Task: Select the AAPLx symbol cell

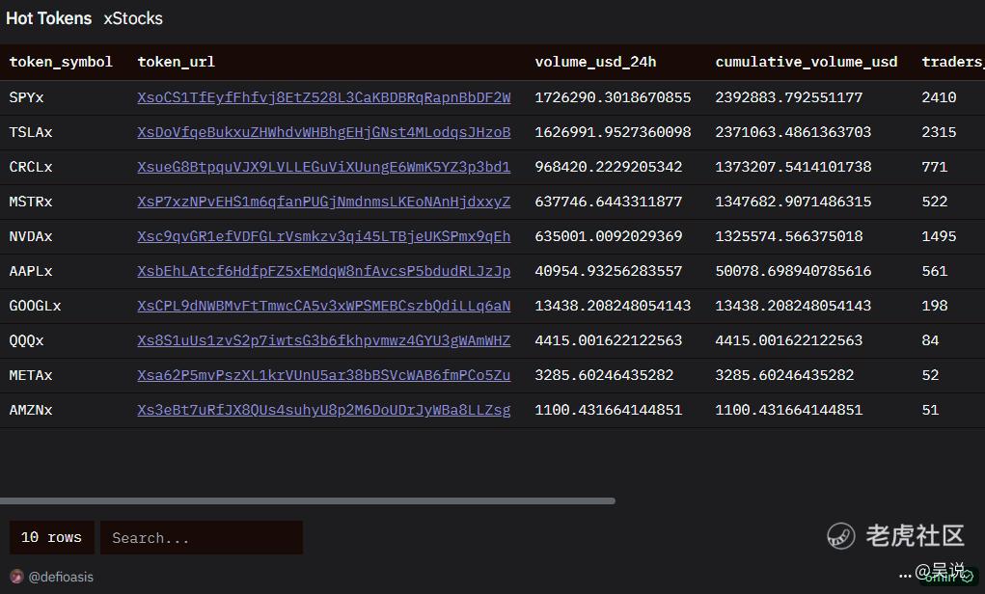Action: (x=31, y=271)
